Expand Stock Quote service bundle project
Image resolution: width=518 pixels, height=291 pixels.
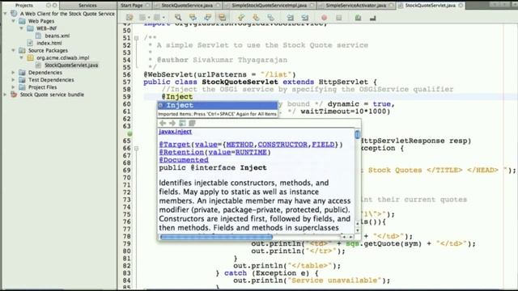pos(5,95)
